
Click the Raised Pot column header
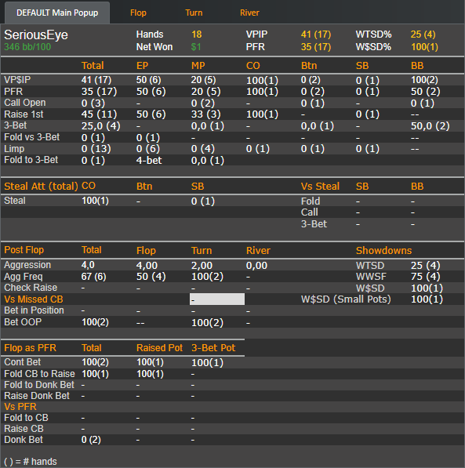(159, 348)
